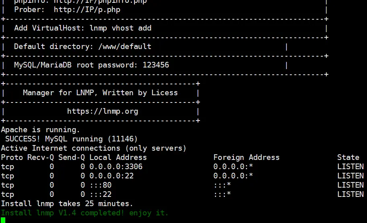
Task: Click the green terminal cursor block
Action: [x=3, y=220]
